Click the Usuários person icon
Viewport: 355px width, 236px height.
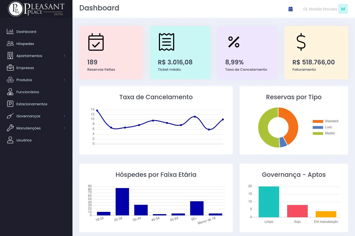point(10,140)
